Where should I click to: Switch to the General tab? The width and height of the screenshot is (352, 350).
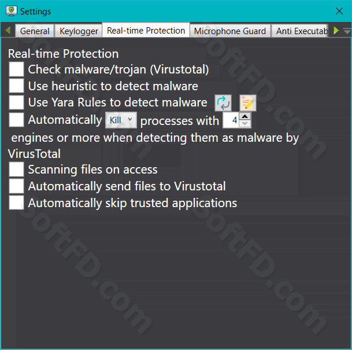pyautogui.click(x=35, y=31)
